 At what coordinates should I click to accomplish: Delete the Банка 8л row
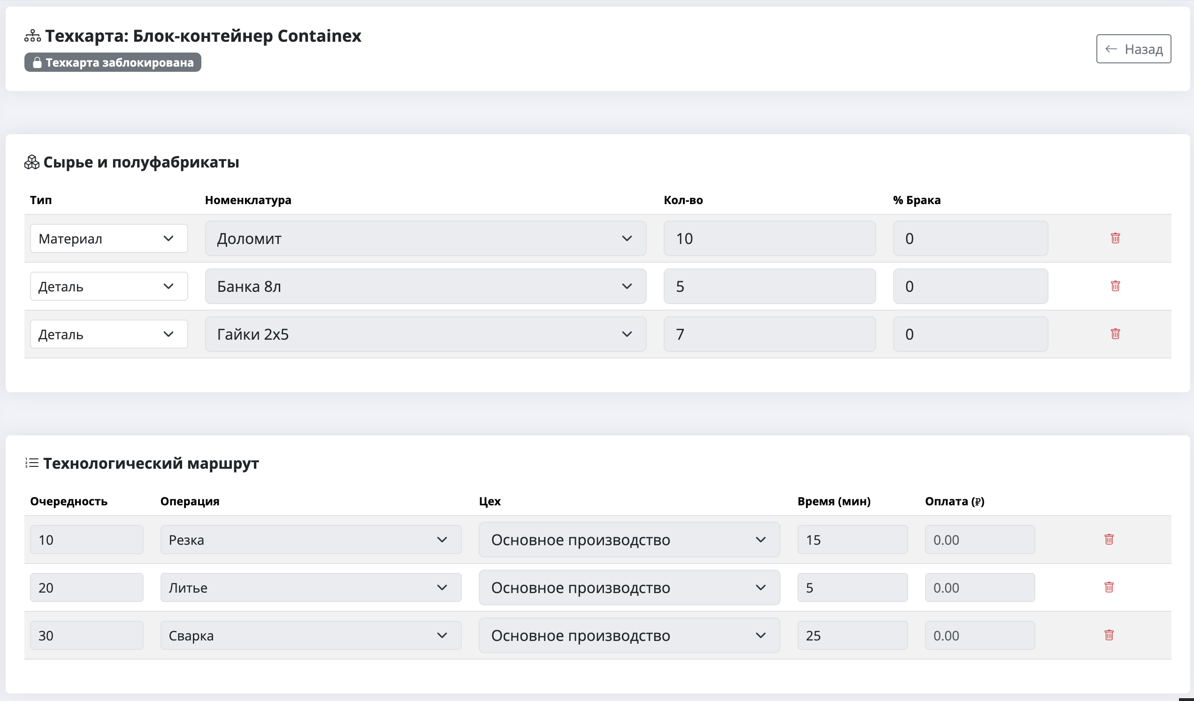pyautogui.click(x=1115, y=286)
